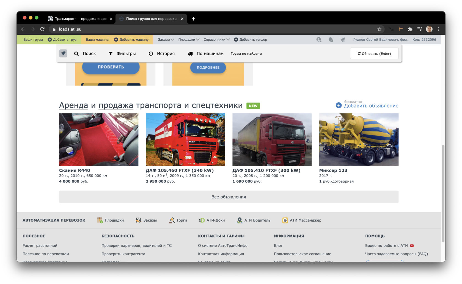
Task: Open Полезное по перевозкам footer link
Action: (46, 254)
